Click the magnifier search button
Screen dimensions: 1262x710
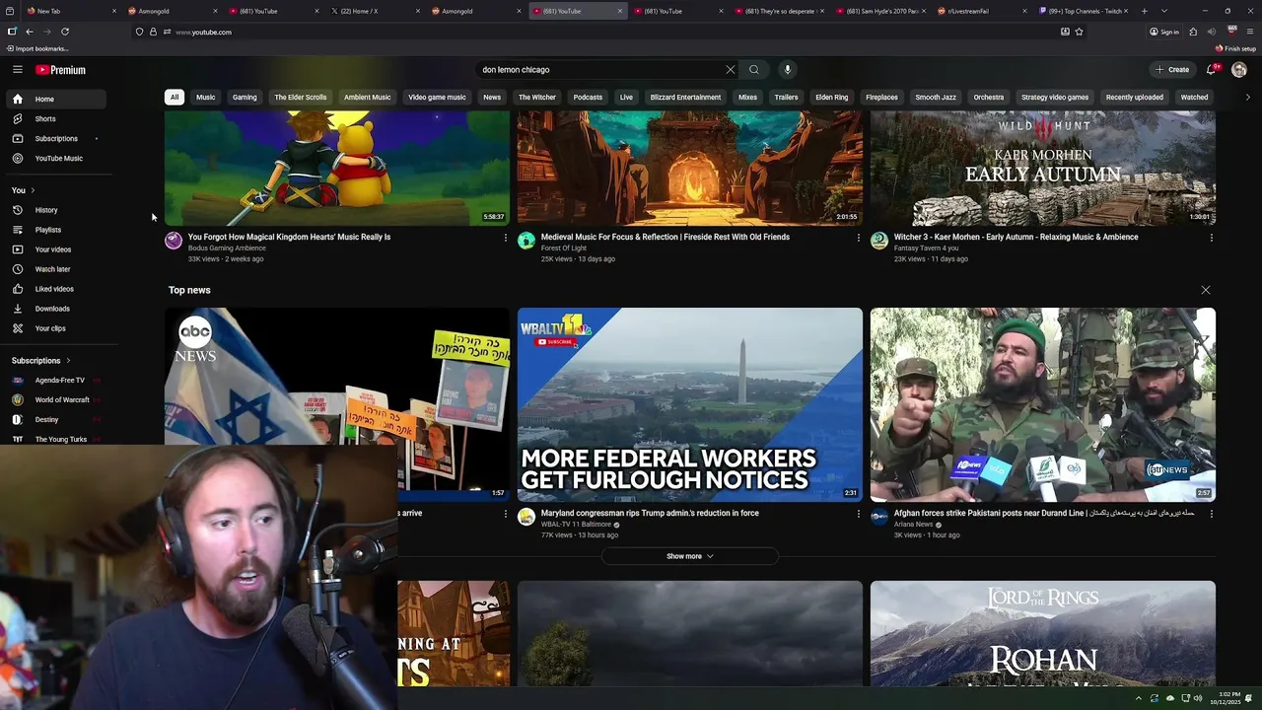click(754, 70)
